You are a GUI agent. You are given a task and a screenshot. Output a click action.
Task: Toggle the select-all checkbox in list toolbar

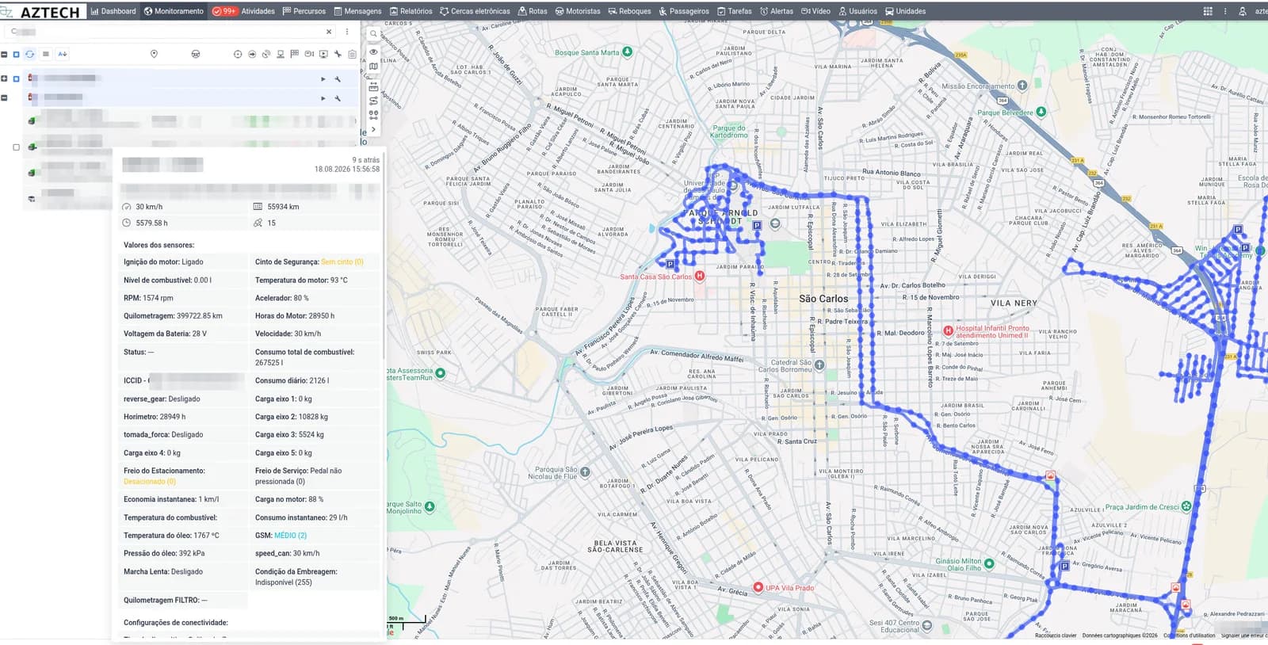[16, 54]
